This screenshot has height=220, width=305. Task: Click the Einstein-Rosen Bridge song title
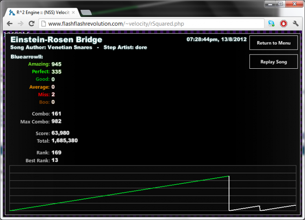click(56, 40)
